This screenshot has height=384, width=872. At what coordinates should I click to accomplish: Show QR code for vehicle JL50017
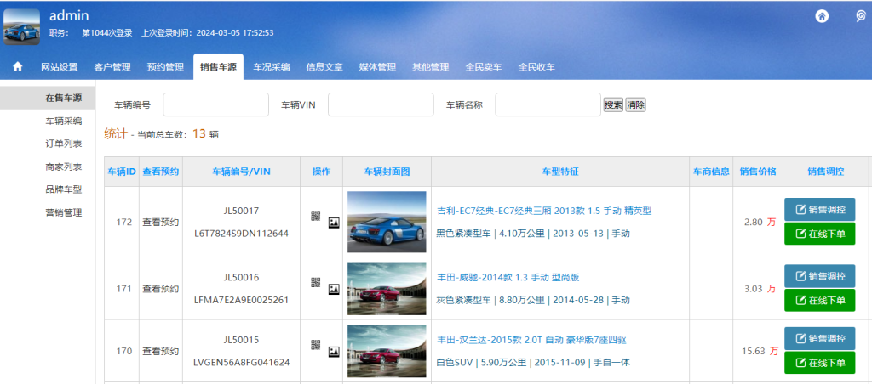click(316, 216)
